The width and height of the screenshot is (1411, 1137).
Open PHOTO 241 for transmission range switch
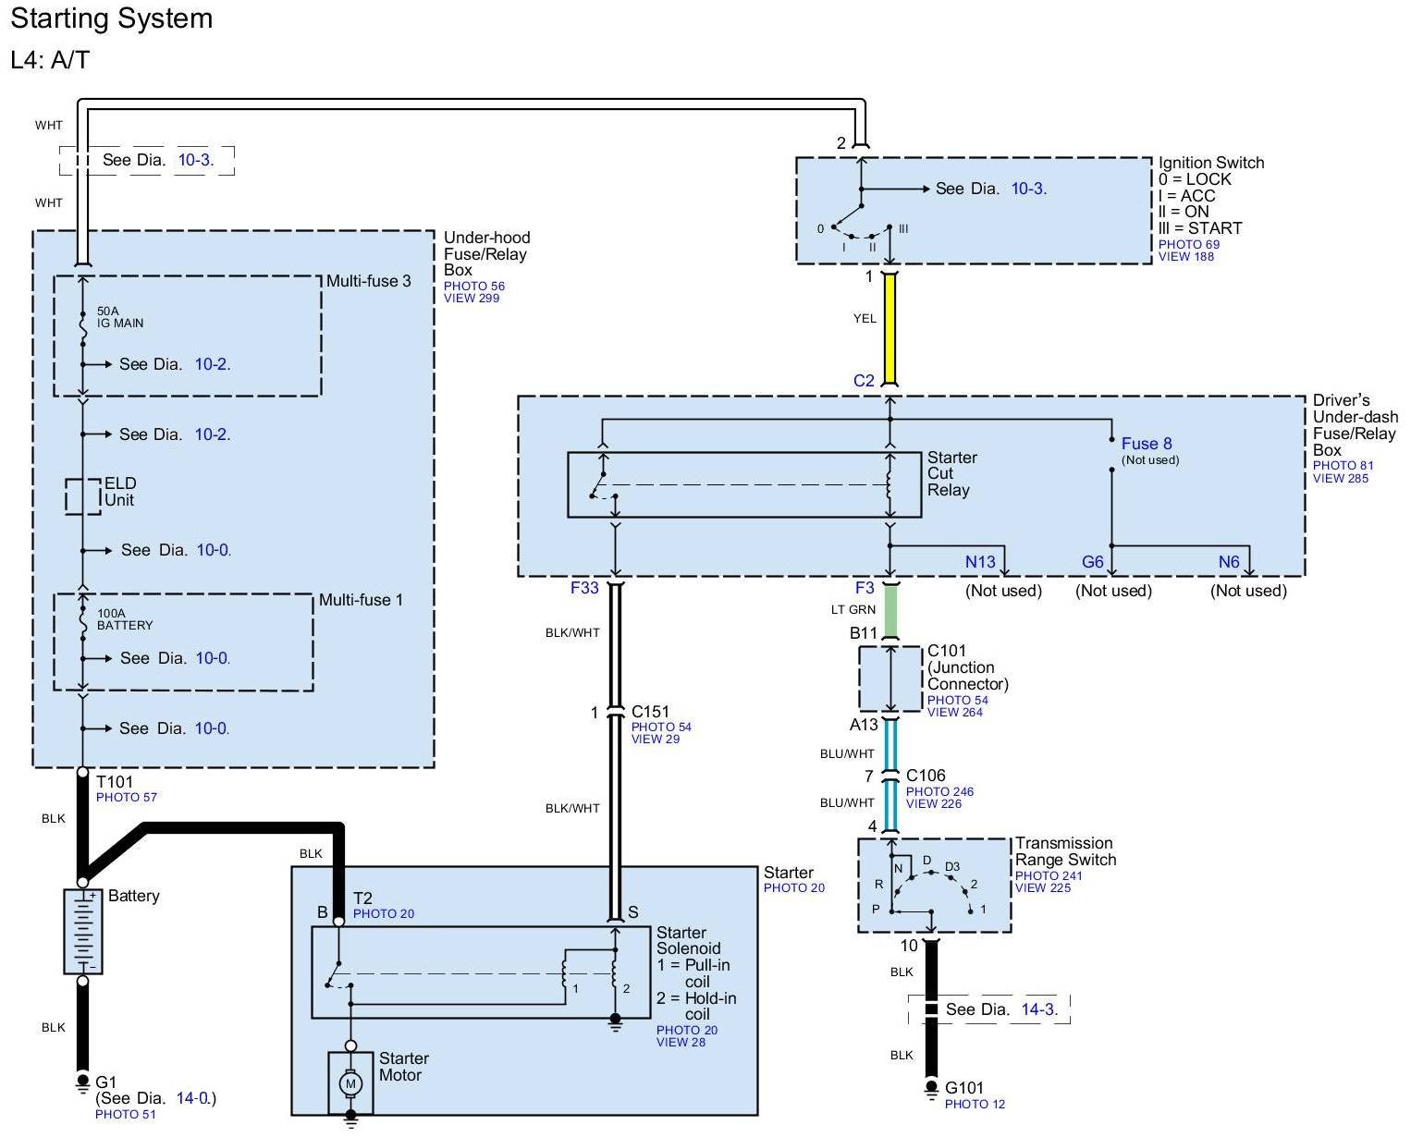[x=1049, y=875]
